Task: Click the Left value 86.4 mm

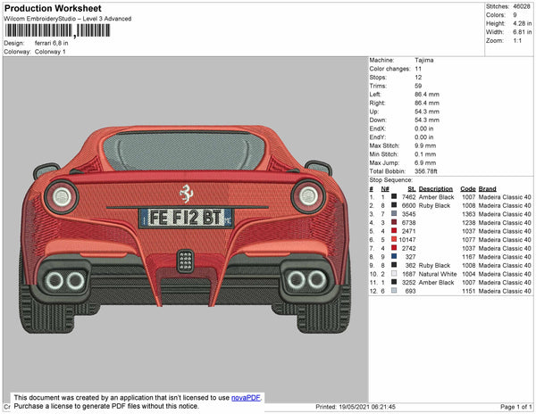Action: 427,95
